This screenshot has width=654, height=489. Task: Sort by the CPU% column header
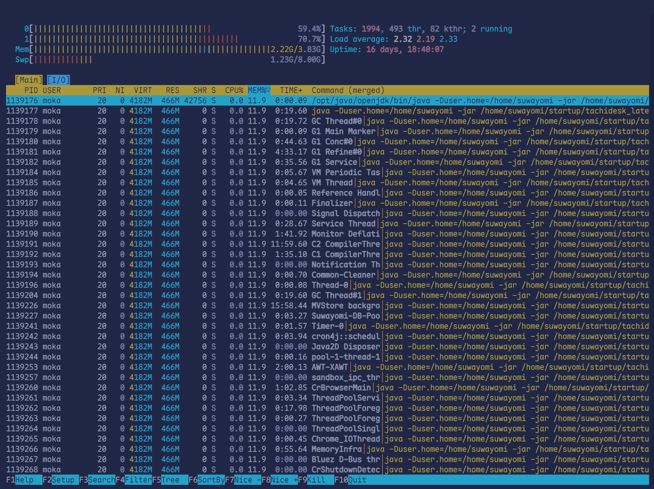click(234, 90)
